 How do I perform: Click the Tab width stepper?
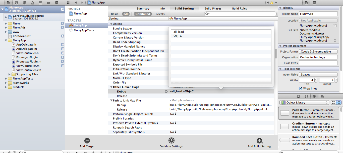click(x=316, y=80)
